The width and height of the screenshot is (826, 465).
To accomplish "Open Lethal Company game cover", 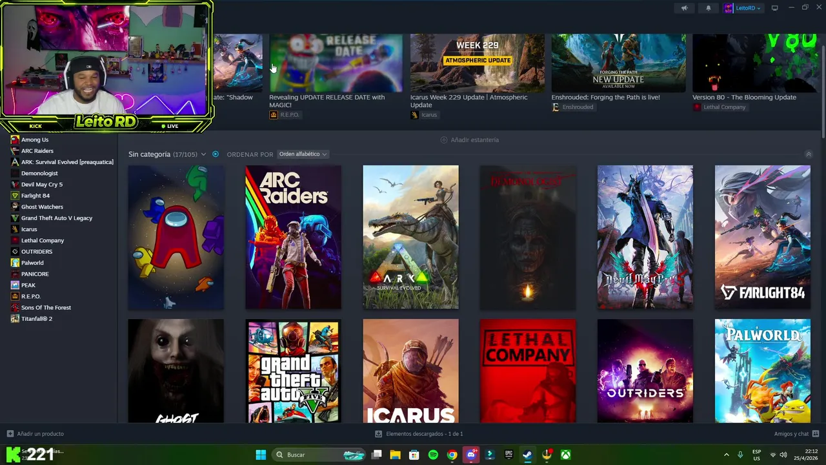I will click(528, 371).
